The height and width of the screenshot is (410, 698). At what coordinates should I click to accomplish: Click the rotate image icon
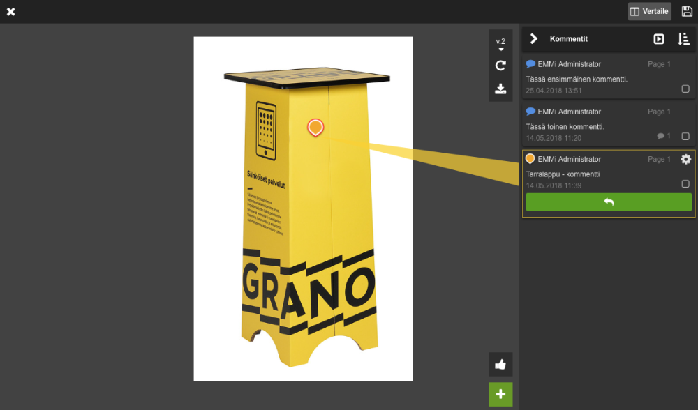[500, 66]
